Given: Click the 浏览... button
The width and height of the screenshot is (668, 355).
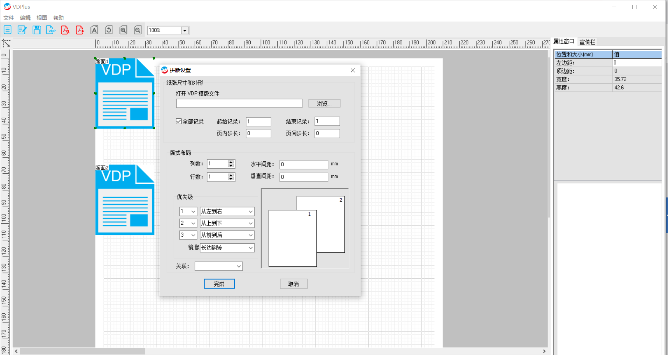Looking at the screenshot, I should pos(324,104).
